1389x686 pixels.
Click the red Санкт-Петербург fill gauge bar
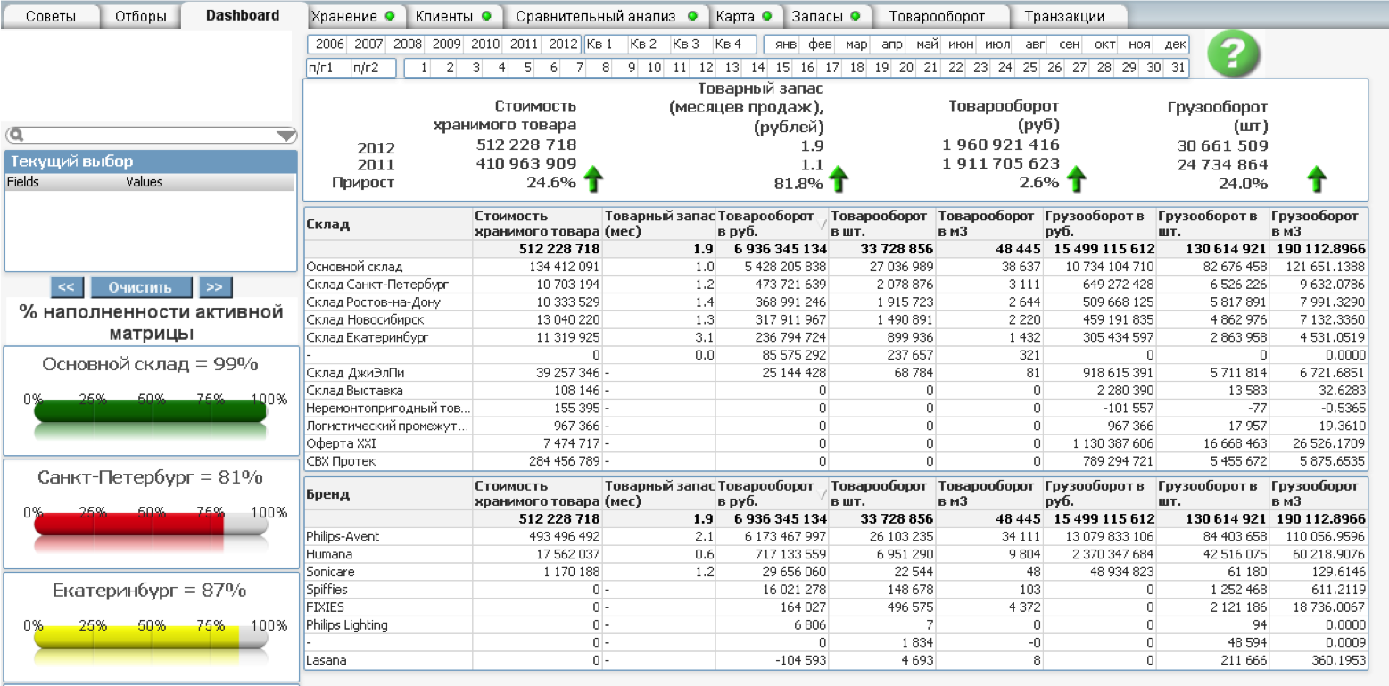[x=151, y=525]
